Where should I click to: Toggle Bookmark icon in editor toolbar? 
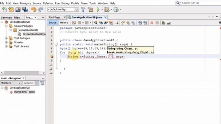tap(133, 23)
